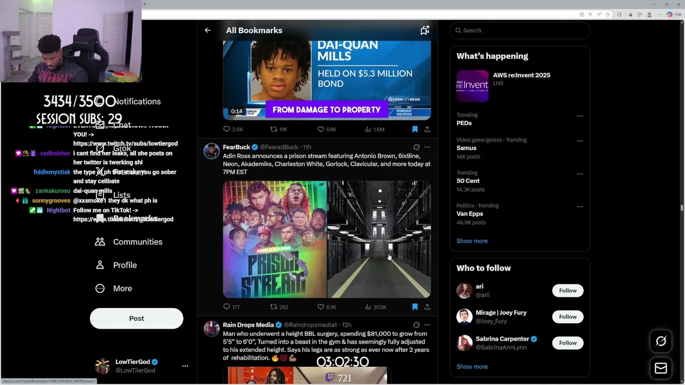Image resolution: width=685 pixels, height=385 pixels.
Task: Open more options on Rain Drops Media post
Action: pyautogui.click(x=427, y=325)
